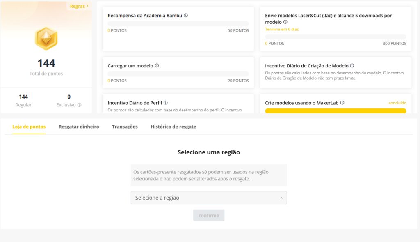Click Laser&Cut task progress bar

pos(336,37)
